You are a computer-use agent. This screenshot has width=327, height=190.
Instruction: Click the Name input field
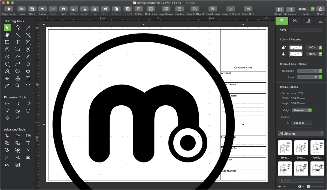[306, 30]
